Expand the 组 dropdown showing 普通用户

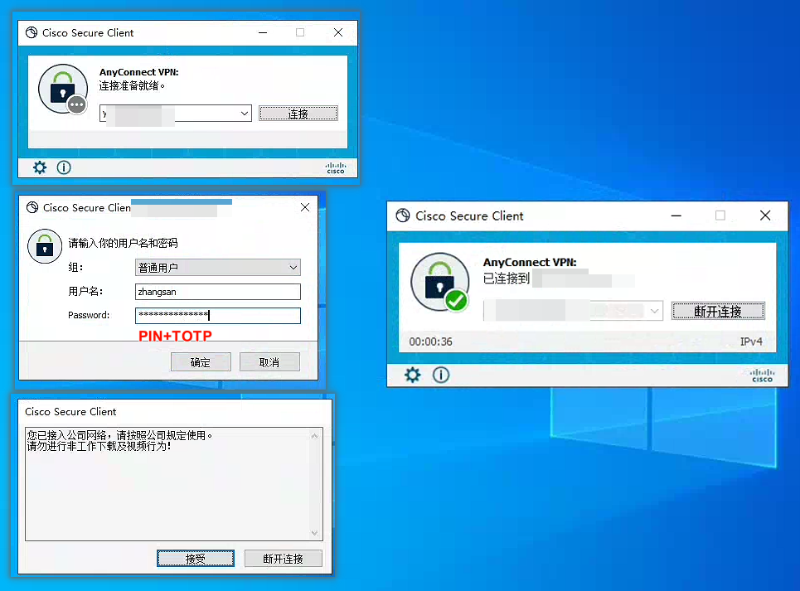(293, 268)
